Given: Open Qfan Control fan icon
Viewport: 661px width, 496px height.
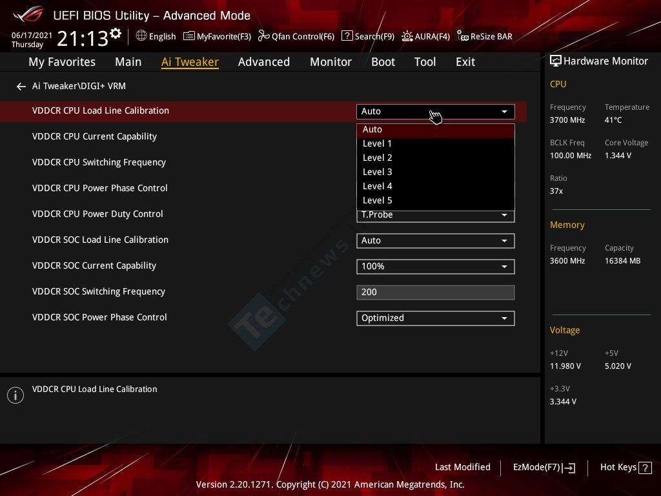Looking at the screenshot, I should click(x=264, y=36).
